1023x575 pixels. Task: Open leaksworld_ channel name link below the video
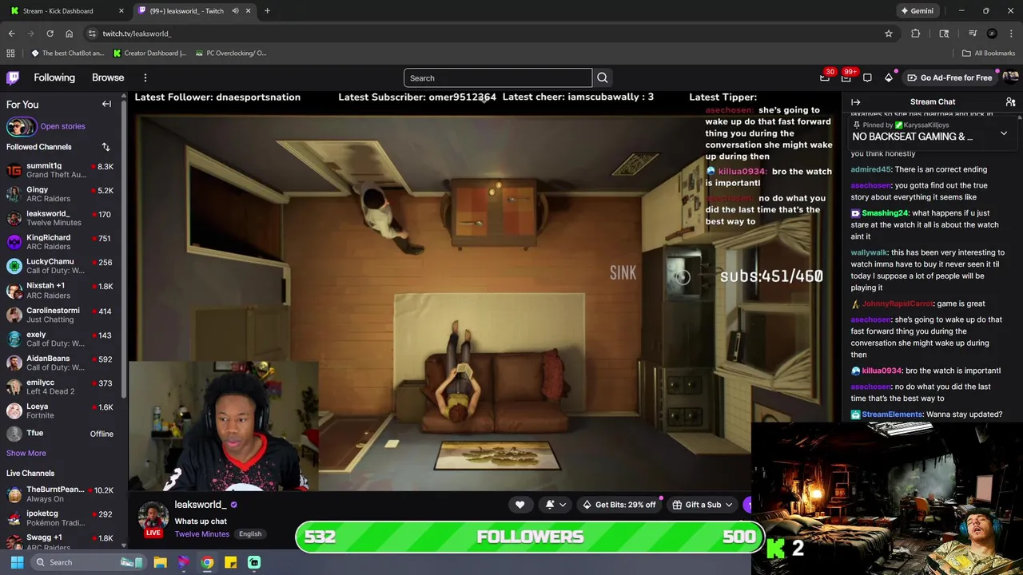click(201, 505)
